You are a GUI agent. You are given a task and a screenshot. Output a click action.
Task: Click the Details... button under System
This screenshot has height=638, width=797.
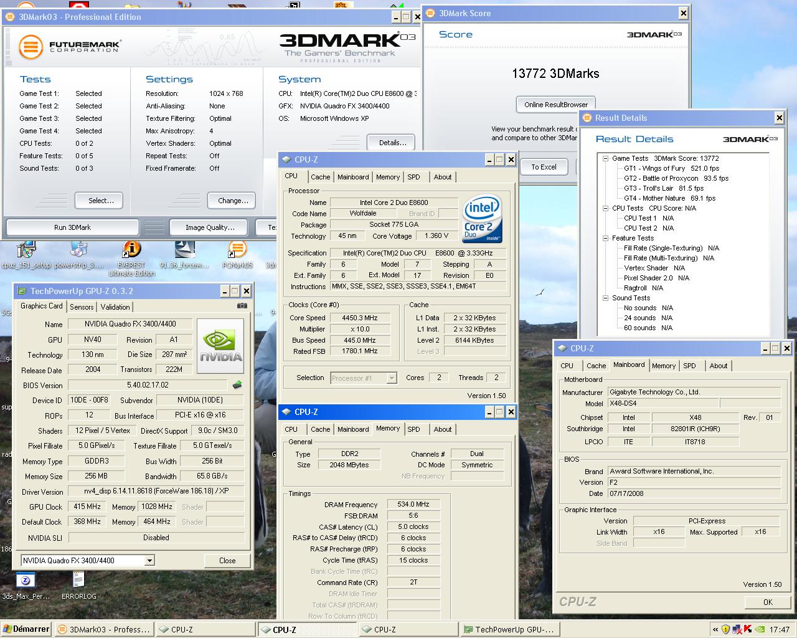pos(392,143)
